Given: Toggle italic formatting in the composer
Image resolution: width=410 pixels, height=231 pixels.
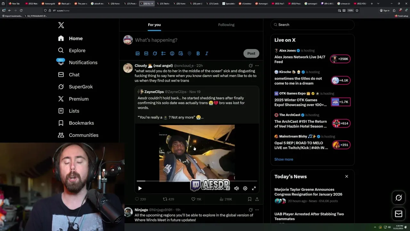Looking at the screenshot, I should (x=207, y=54).
